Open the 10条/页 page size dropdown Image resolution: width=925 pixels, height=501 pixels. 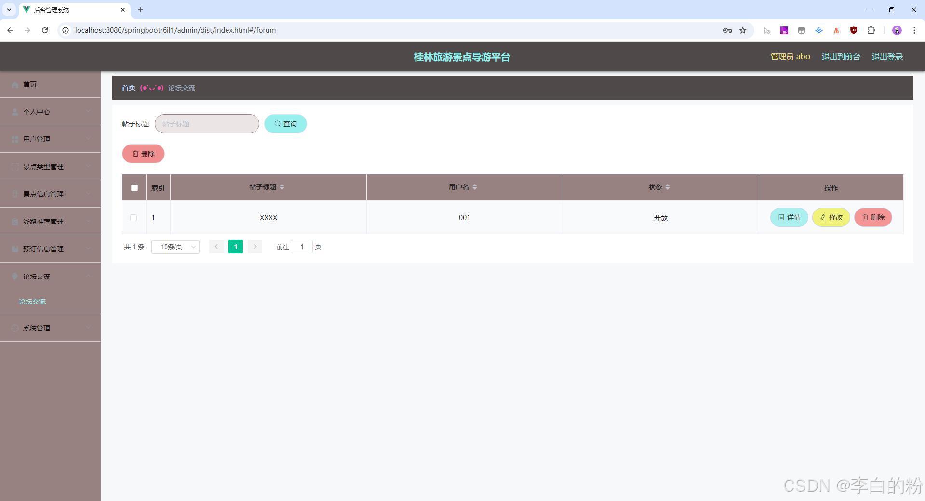tap(175, 247)
